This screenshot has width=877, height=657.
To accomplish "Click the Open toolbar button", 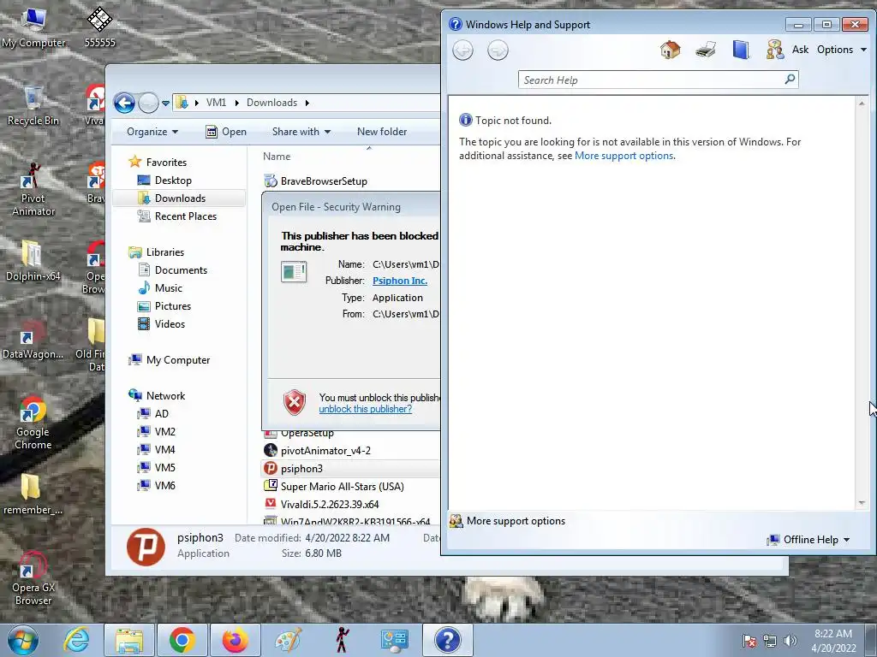I will coord(226,132).
